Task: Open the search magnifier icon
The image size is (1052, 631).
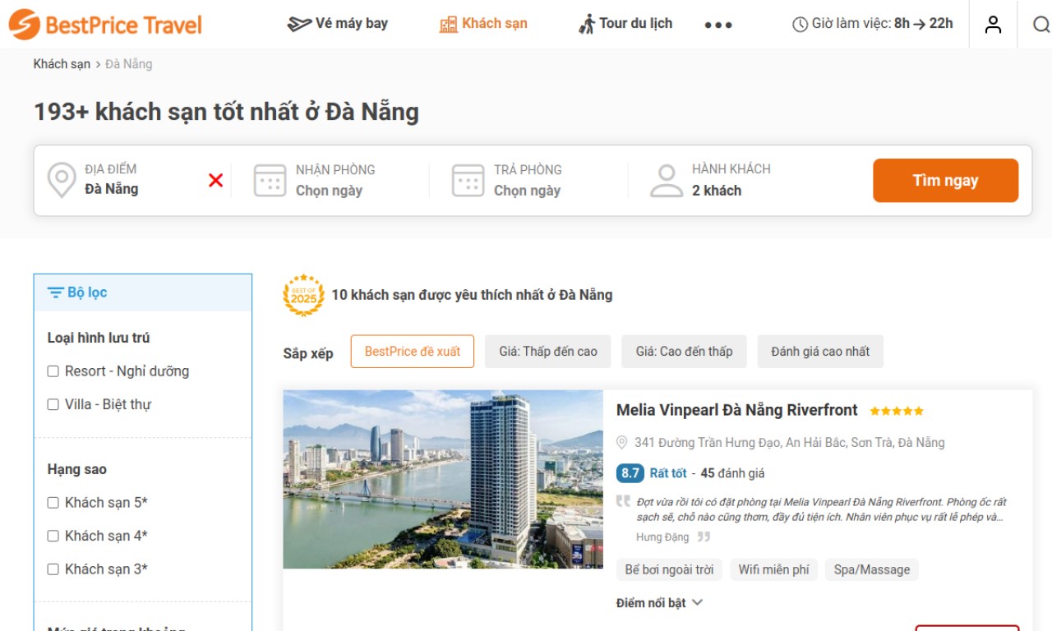Action: pyautogui.click(x=1041, y=25)
